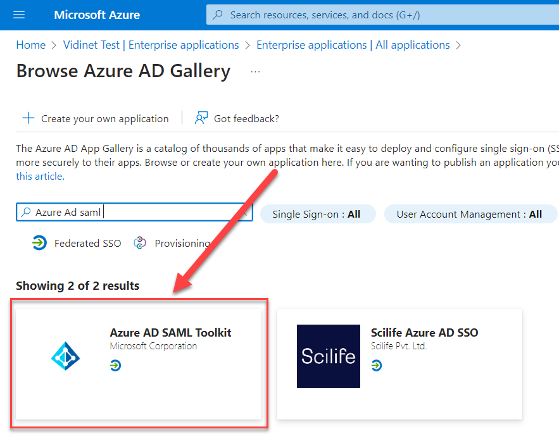The height and width of the screenshot is (448, 559).
Task: Click the Got feedback person icon
Action: point(201,118)
